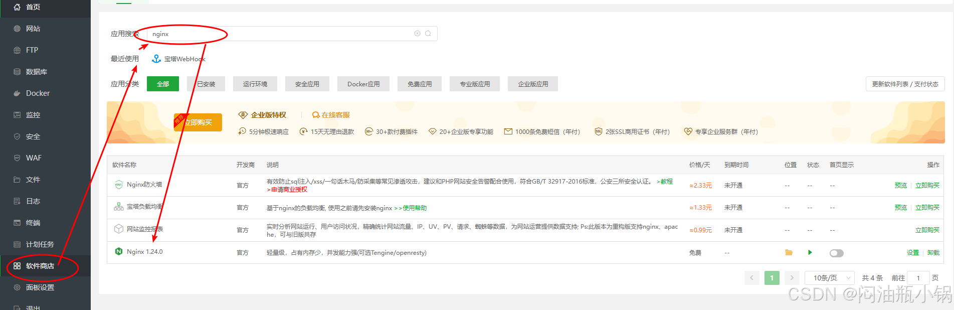Click Nginx green running status icon
The height and width of the screenshot is (310, 954).
(810, 252)
